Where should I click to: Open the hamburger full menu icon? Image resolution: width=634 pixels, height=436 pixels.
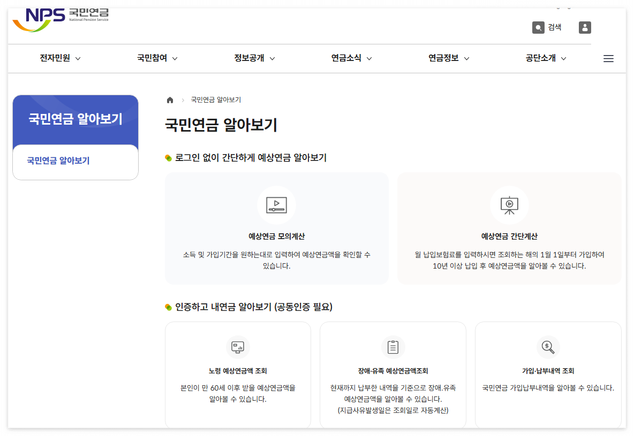pos(608,59)
